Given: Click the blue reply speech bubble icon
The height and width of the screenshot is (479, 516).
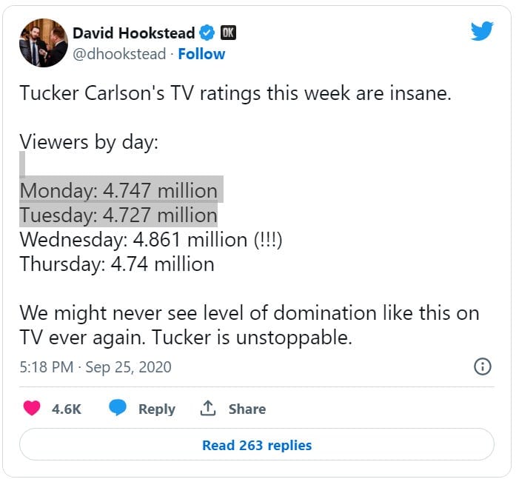Looking at the screenshot, I should [x=118, y=407].
